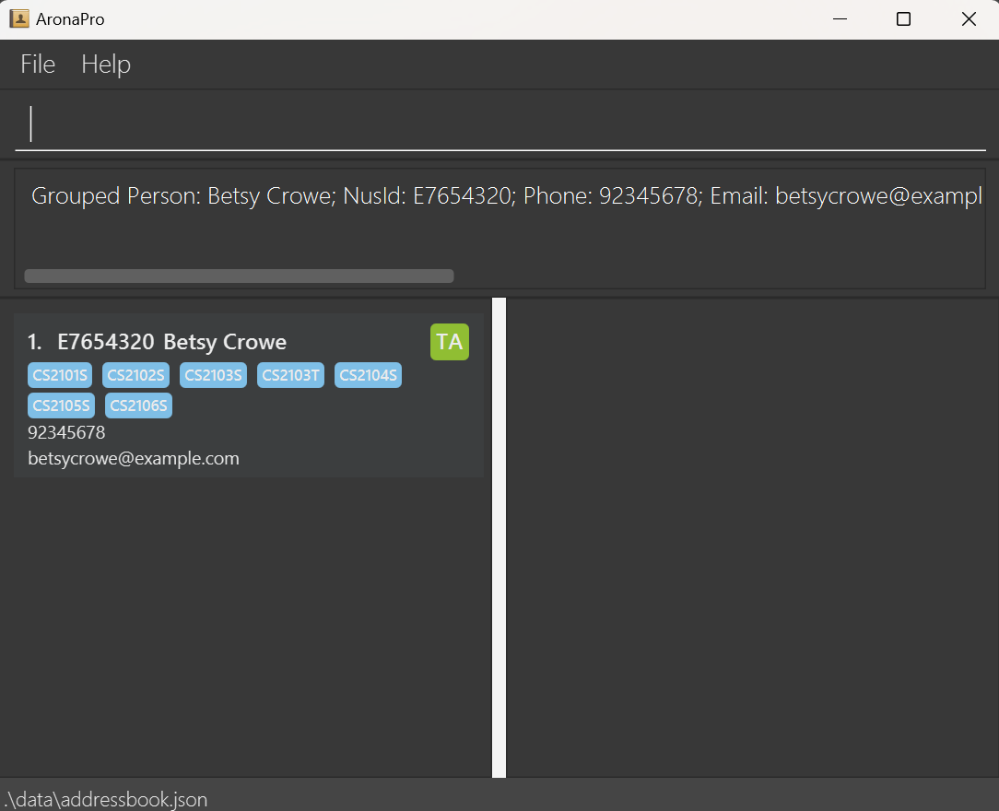The height and width of the screenshot is (811, 999).
Task: Click the addressbook.json path in the status bar
Action: click(106, 799)
